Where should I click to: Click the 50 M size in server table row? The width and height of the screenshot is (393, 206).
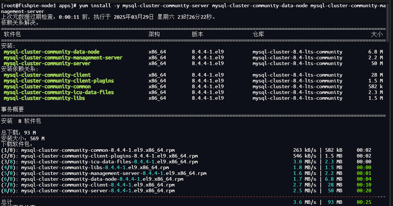[377, 63]
